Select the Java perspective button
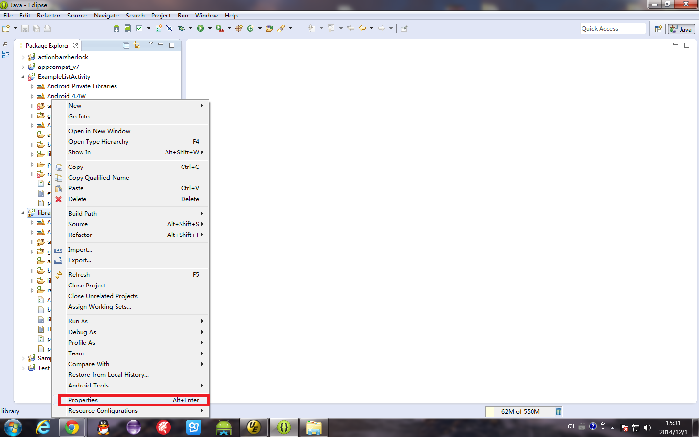 click(681, 29)
